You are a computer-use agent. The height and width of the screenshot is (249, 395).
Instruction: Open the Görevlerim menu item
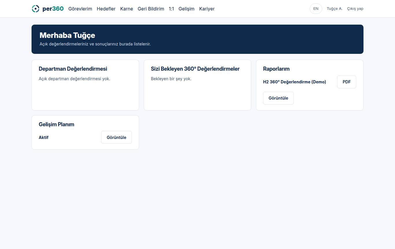point(80,9)
